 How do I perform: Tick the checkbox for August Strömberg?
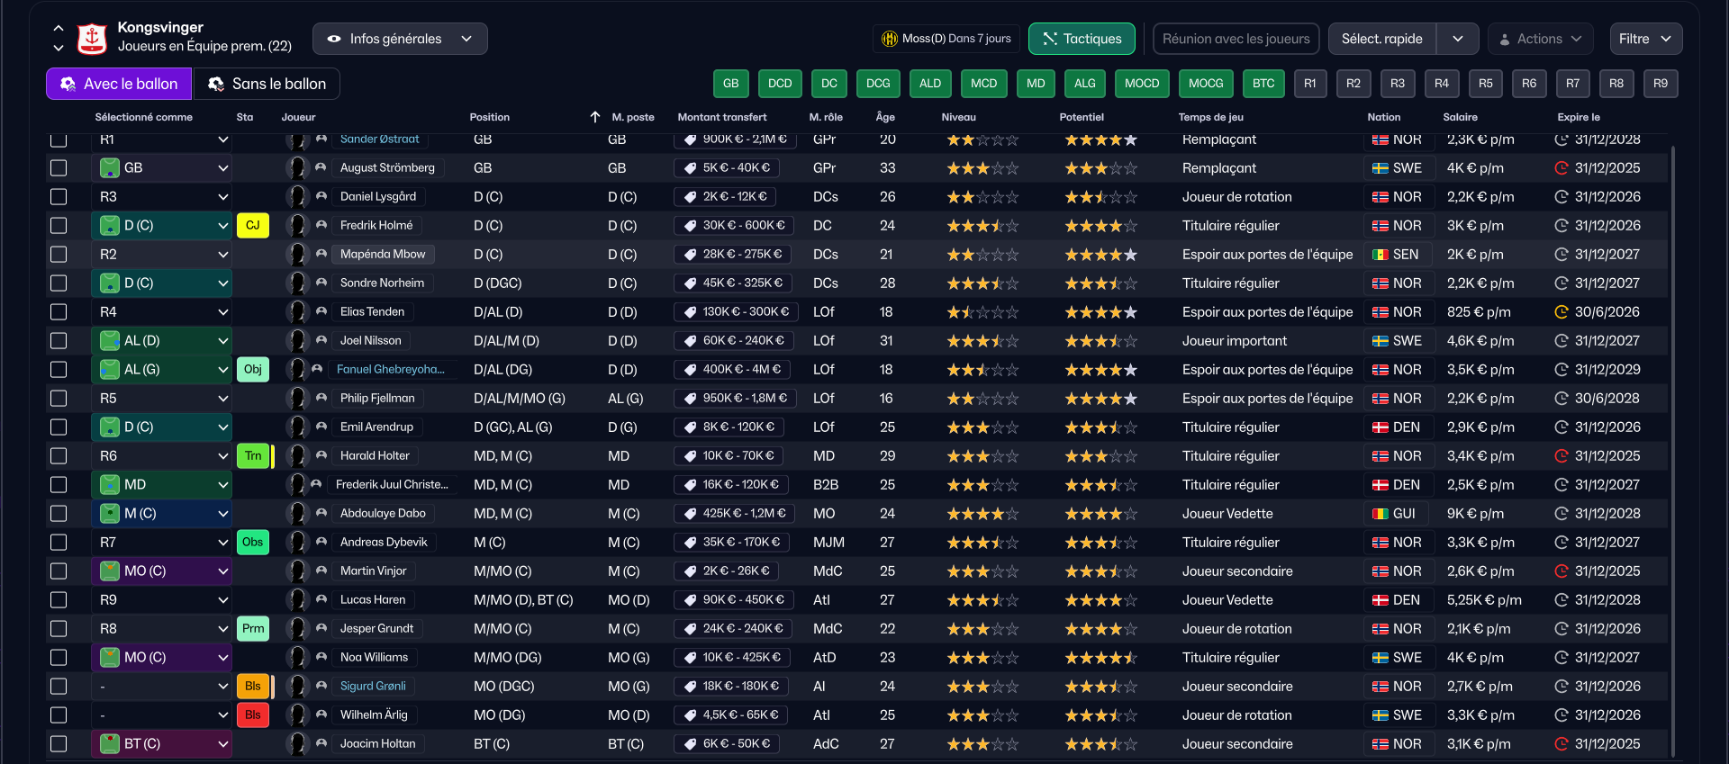click(x=59, y=168)
